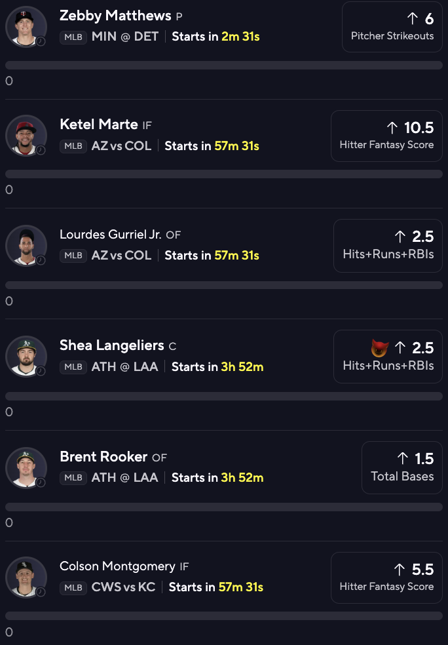Click up arrow beside Ketel Marte 10.5
The image size is (448, 645).
coord(392,128)
